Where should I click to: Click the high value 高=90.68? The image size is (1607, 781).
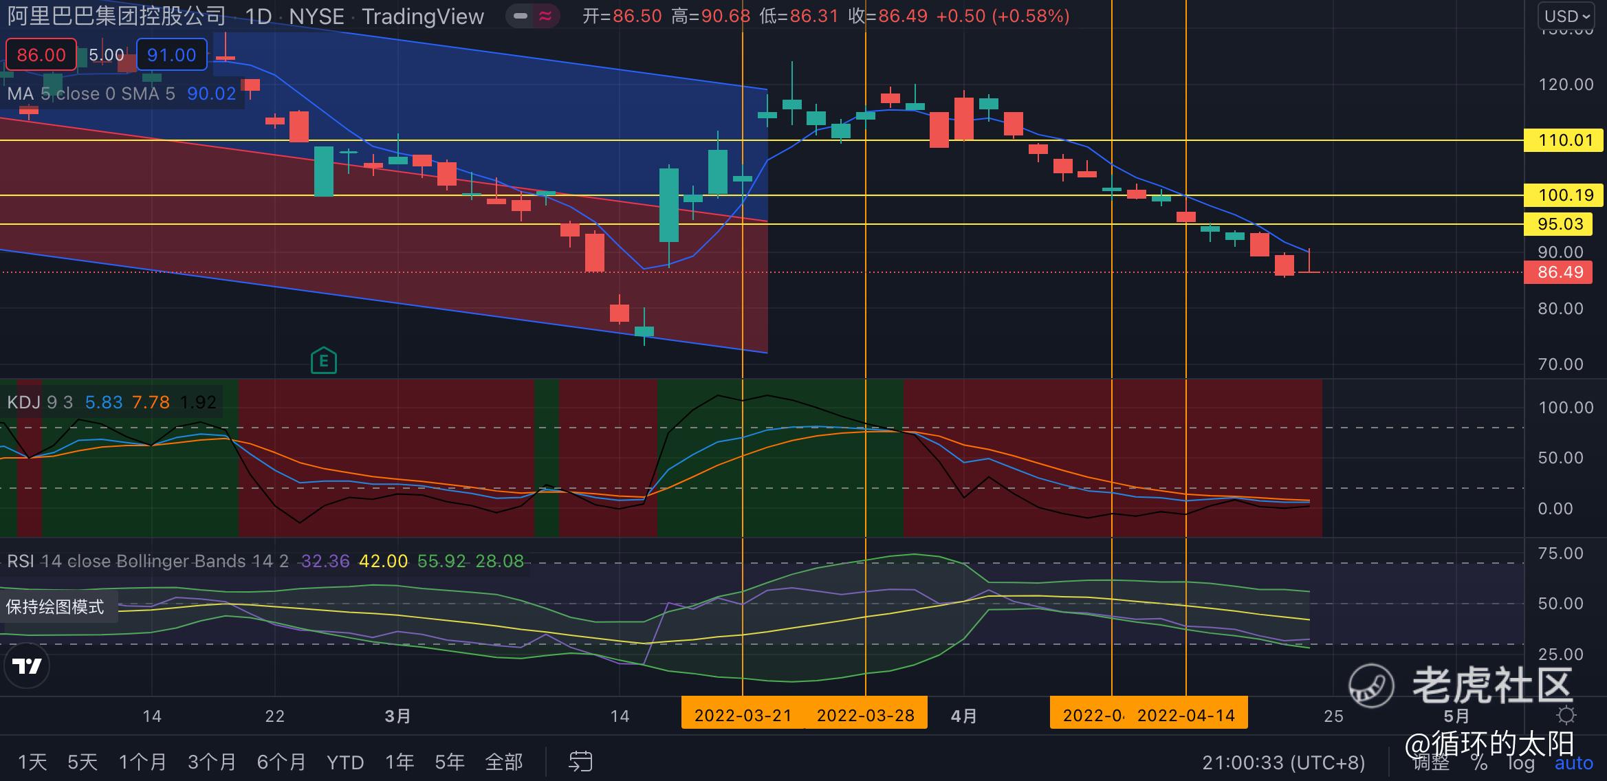710,16
